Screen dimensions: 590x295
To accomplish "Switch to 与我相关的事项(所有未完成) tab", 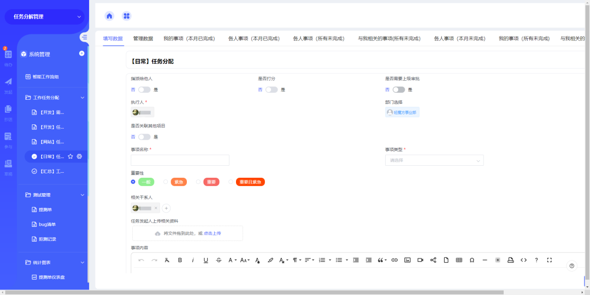I will (389, 39).
